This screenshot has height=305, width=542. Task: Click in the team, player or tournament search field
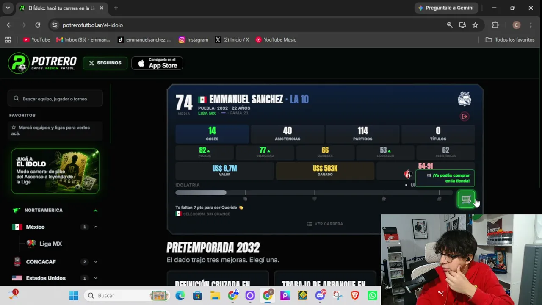(55, 99)
